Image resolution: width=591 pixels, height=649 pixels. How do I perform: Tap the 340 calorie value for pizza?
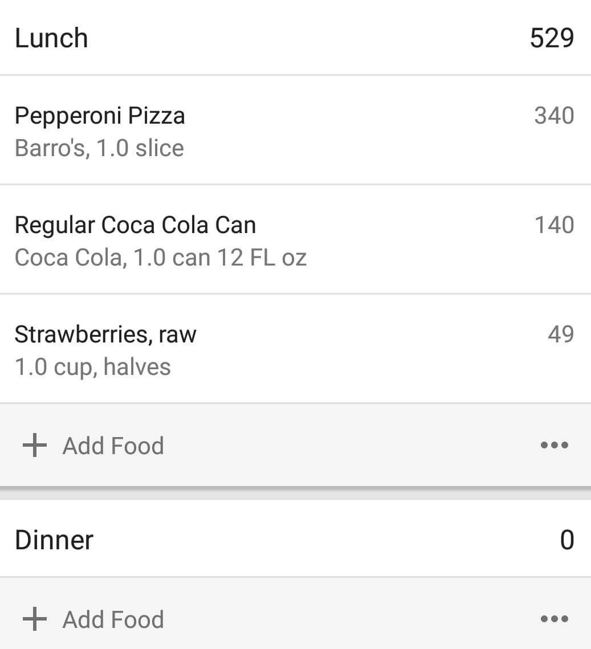click(554, 116)
